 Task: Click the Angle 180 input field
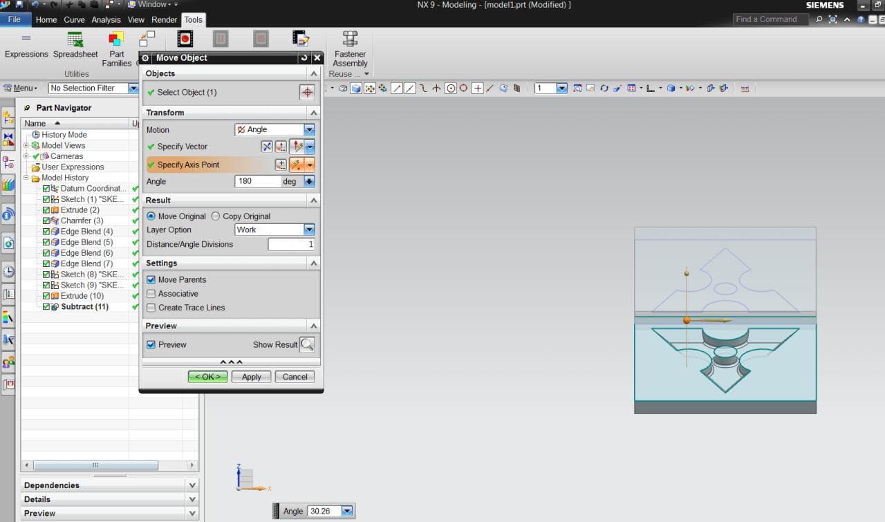tap(258, 181)
